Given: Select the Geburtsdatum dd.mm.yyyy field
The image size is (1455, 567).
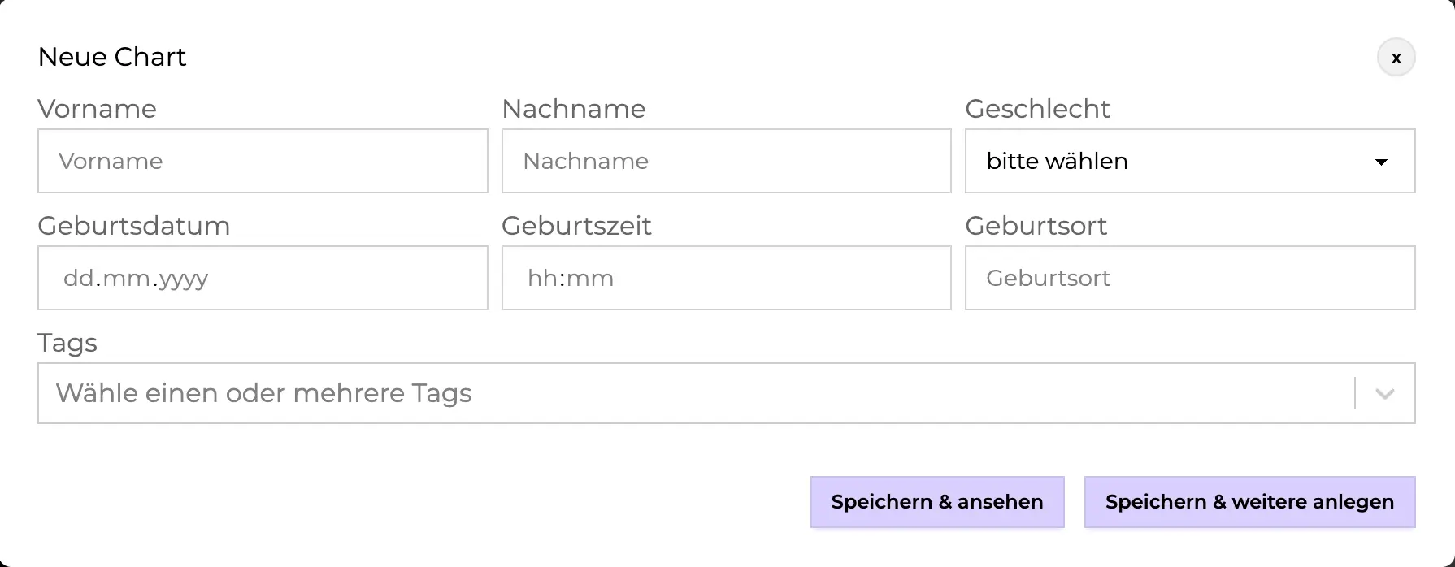Looking at the screenshot, I should pos(263,278).
